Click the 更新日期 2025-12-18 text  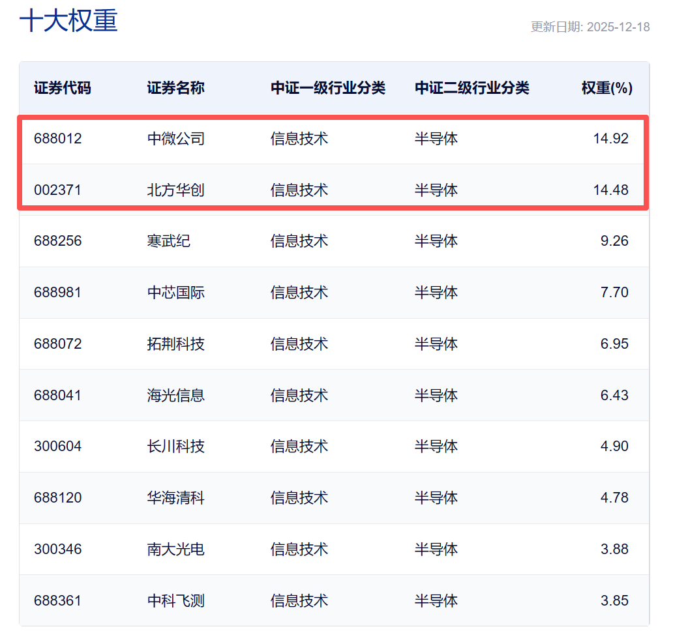pyautogui.click(x=590, y=27)
